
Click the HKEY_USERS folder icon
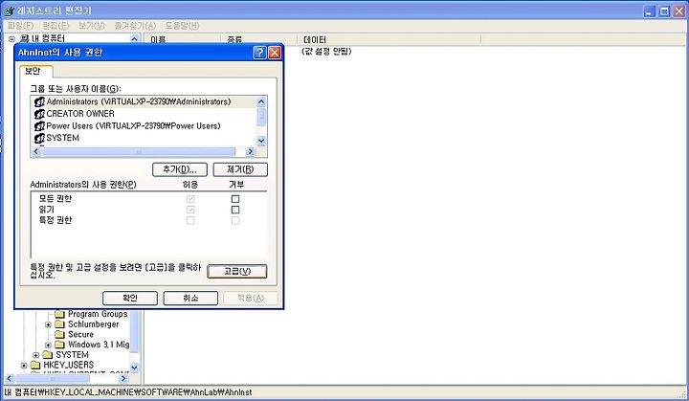coord(35,365)
